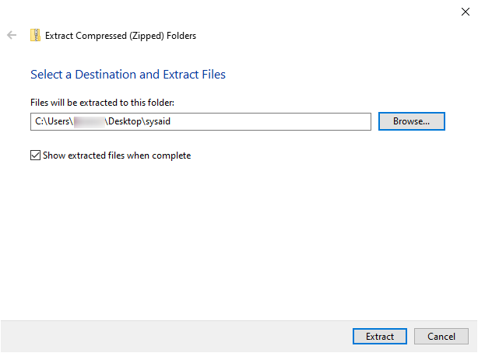Close the extraction wizard with X
Viewport: 478px width, 353px height.
[x=466, y=12]
